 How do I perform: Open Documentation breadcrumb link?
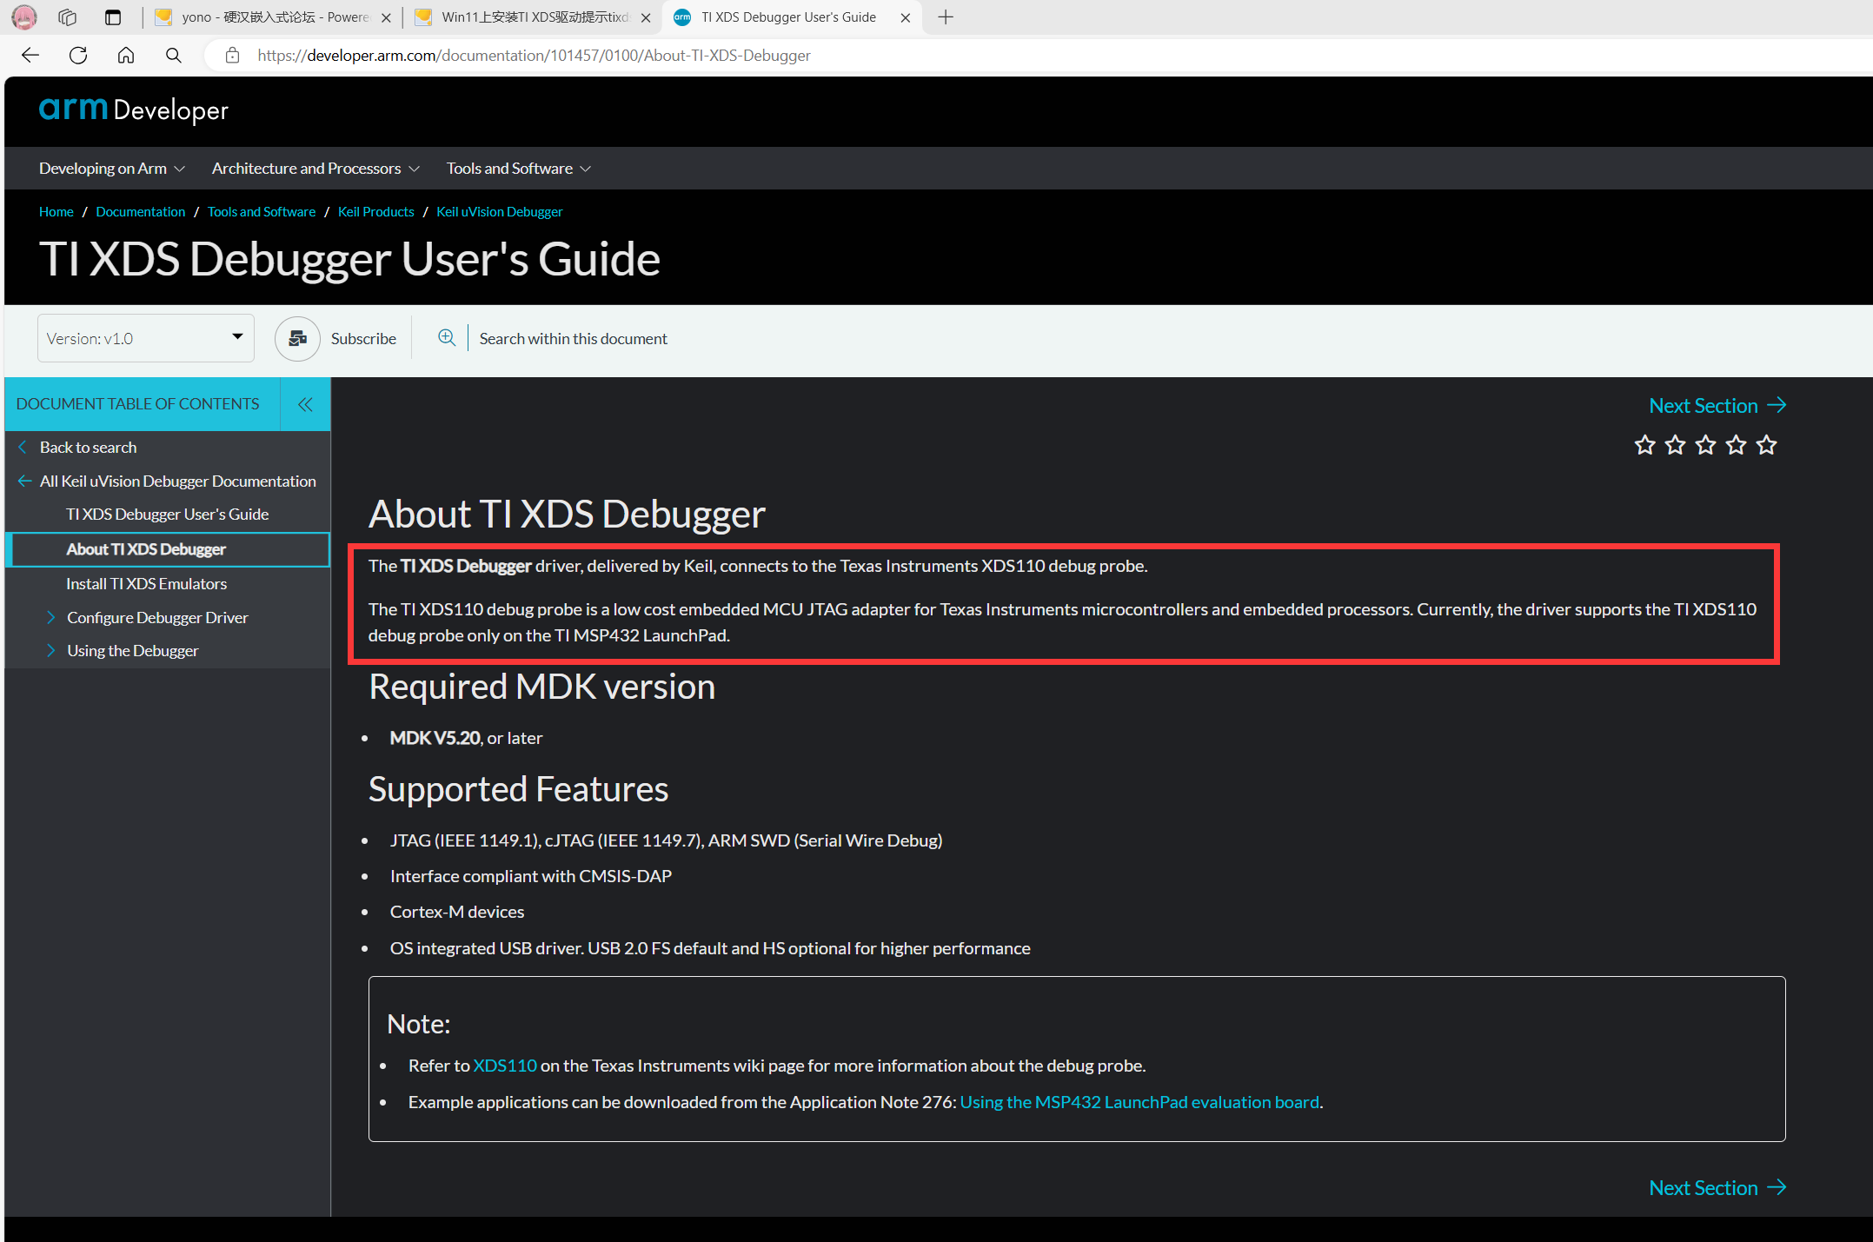coord(141,212)
